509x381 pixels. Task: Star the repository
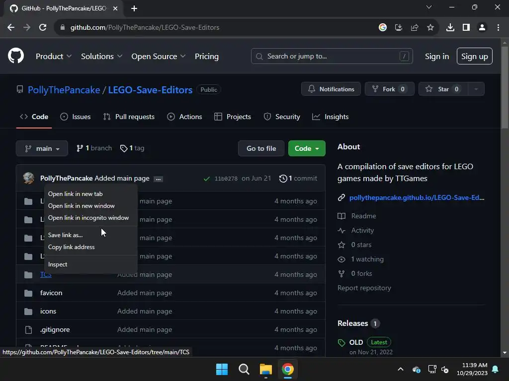click(x=443, y=89)
